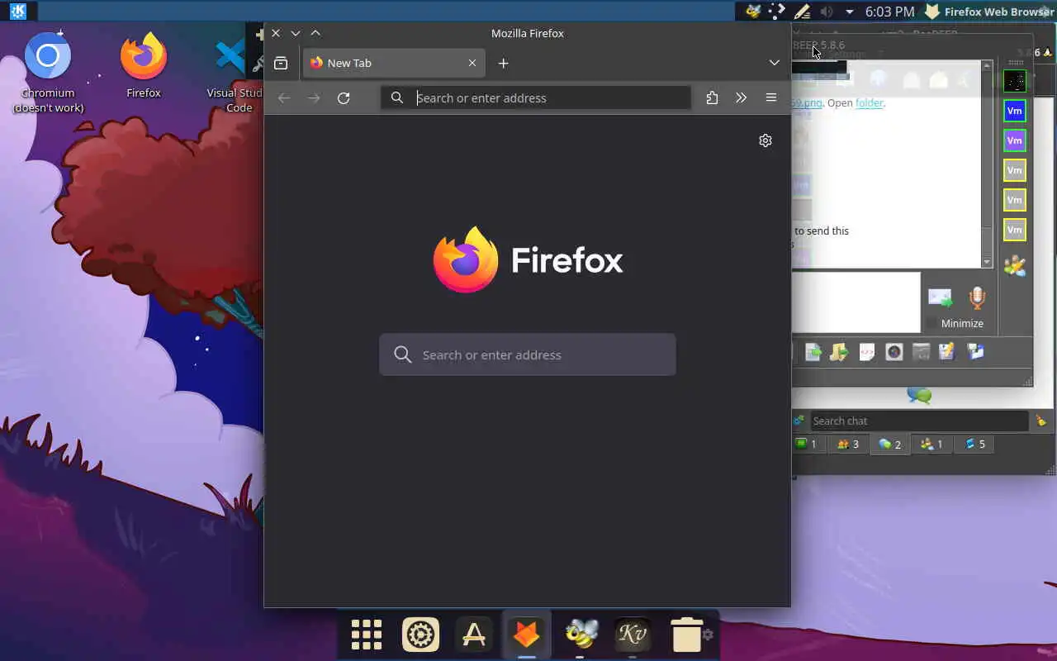The image size is (1057, 661).
Task: Open KDE application launcher icon
Action: [x=17, y=11]
